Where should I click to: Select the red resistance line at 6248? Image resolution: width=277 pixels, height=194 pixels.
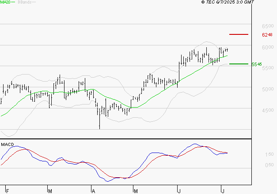point(239,34)
